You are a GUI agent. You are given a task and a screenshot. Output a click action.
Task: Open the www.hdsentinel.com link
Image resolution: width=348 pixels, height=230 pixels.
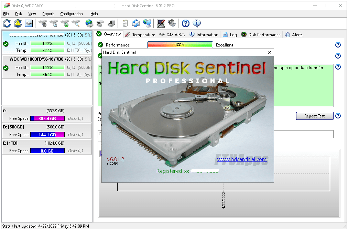point(242,159)
